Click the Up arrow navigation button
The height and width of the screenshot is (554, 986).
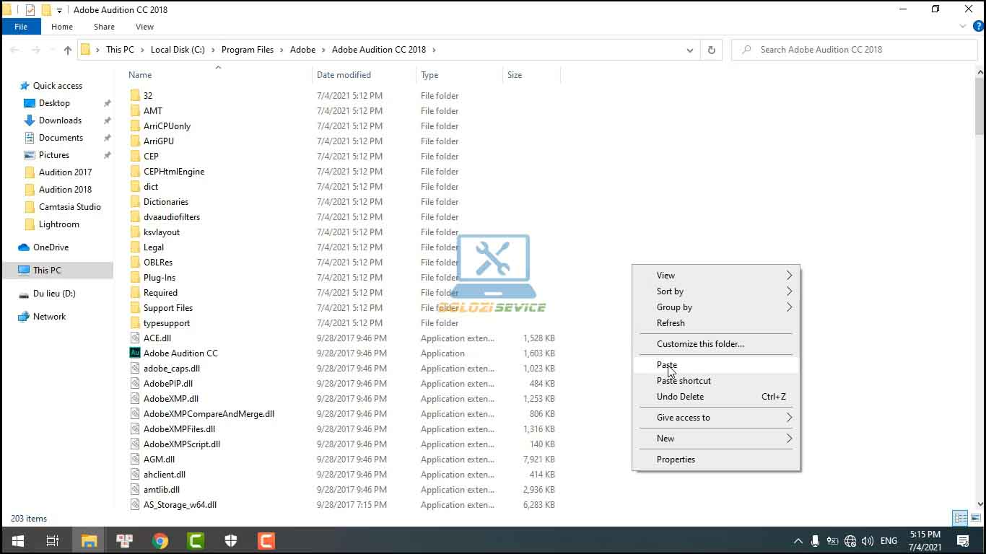(x=68, y=50)
